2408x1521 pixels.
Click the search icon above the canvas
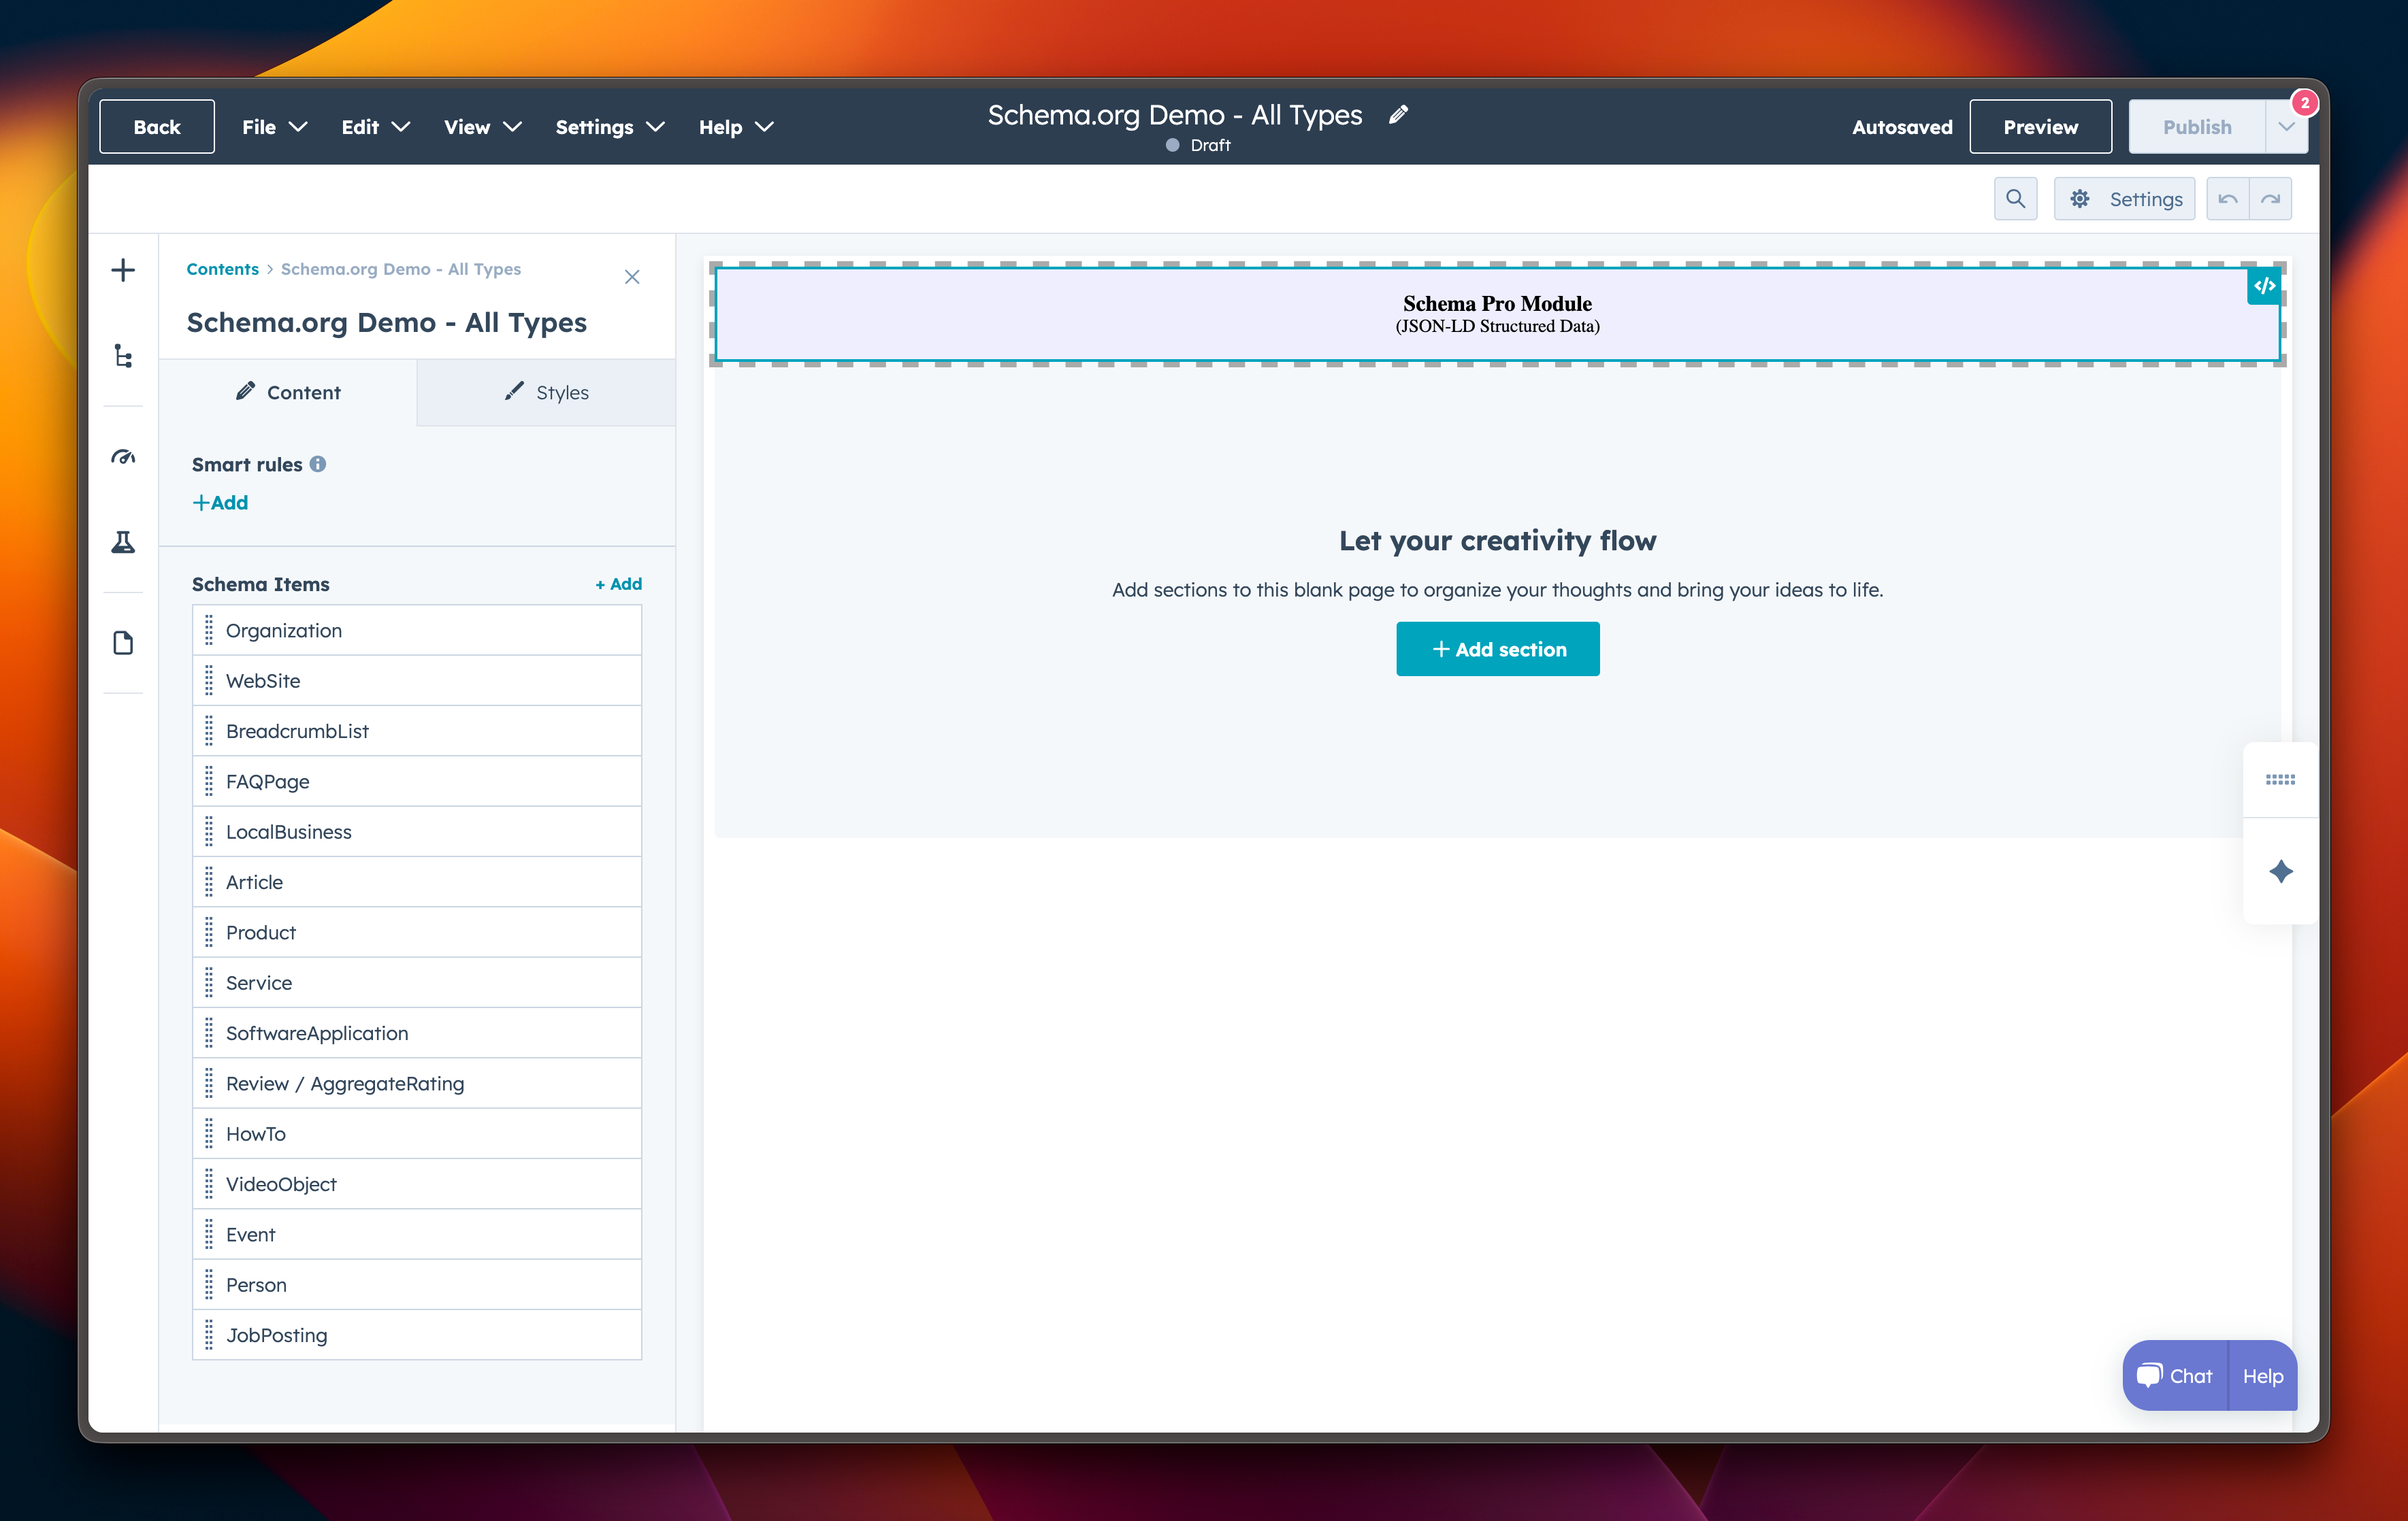(2015, 198)
